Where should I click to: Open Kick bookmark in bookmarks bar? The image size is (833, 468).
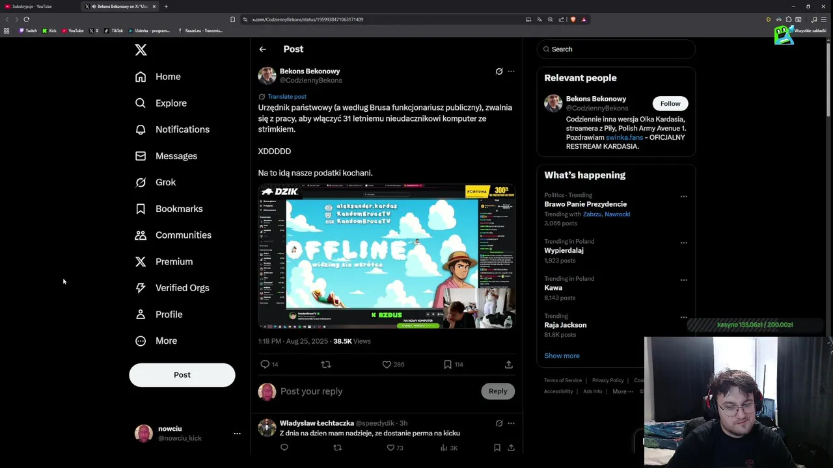click(49, 31)
